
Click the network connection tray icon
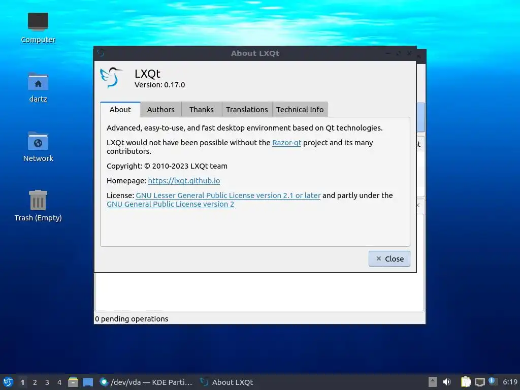coord(479,382)
